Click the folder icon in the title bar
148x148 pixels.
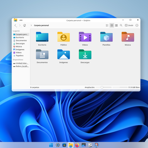(16, 20)
